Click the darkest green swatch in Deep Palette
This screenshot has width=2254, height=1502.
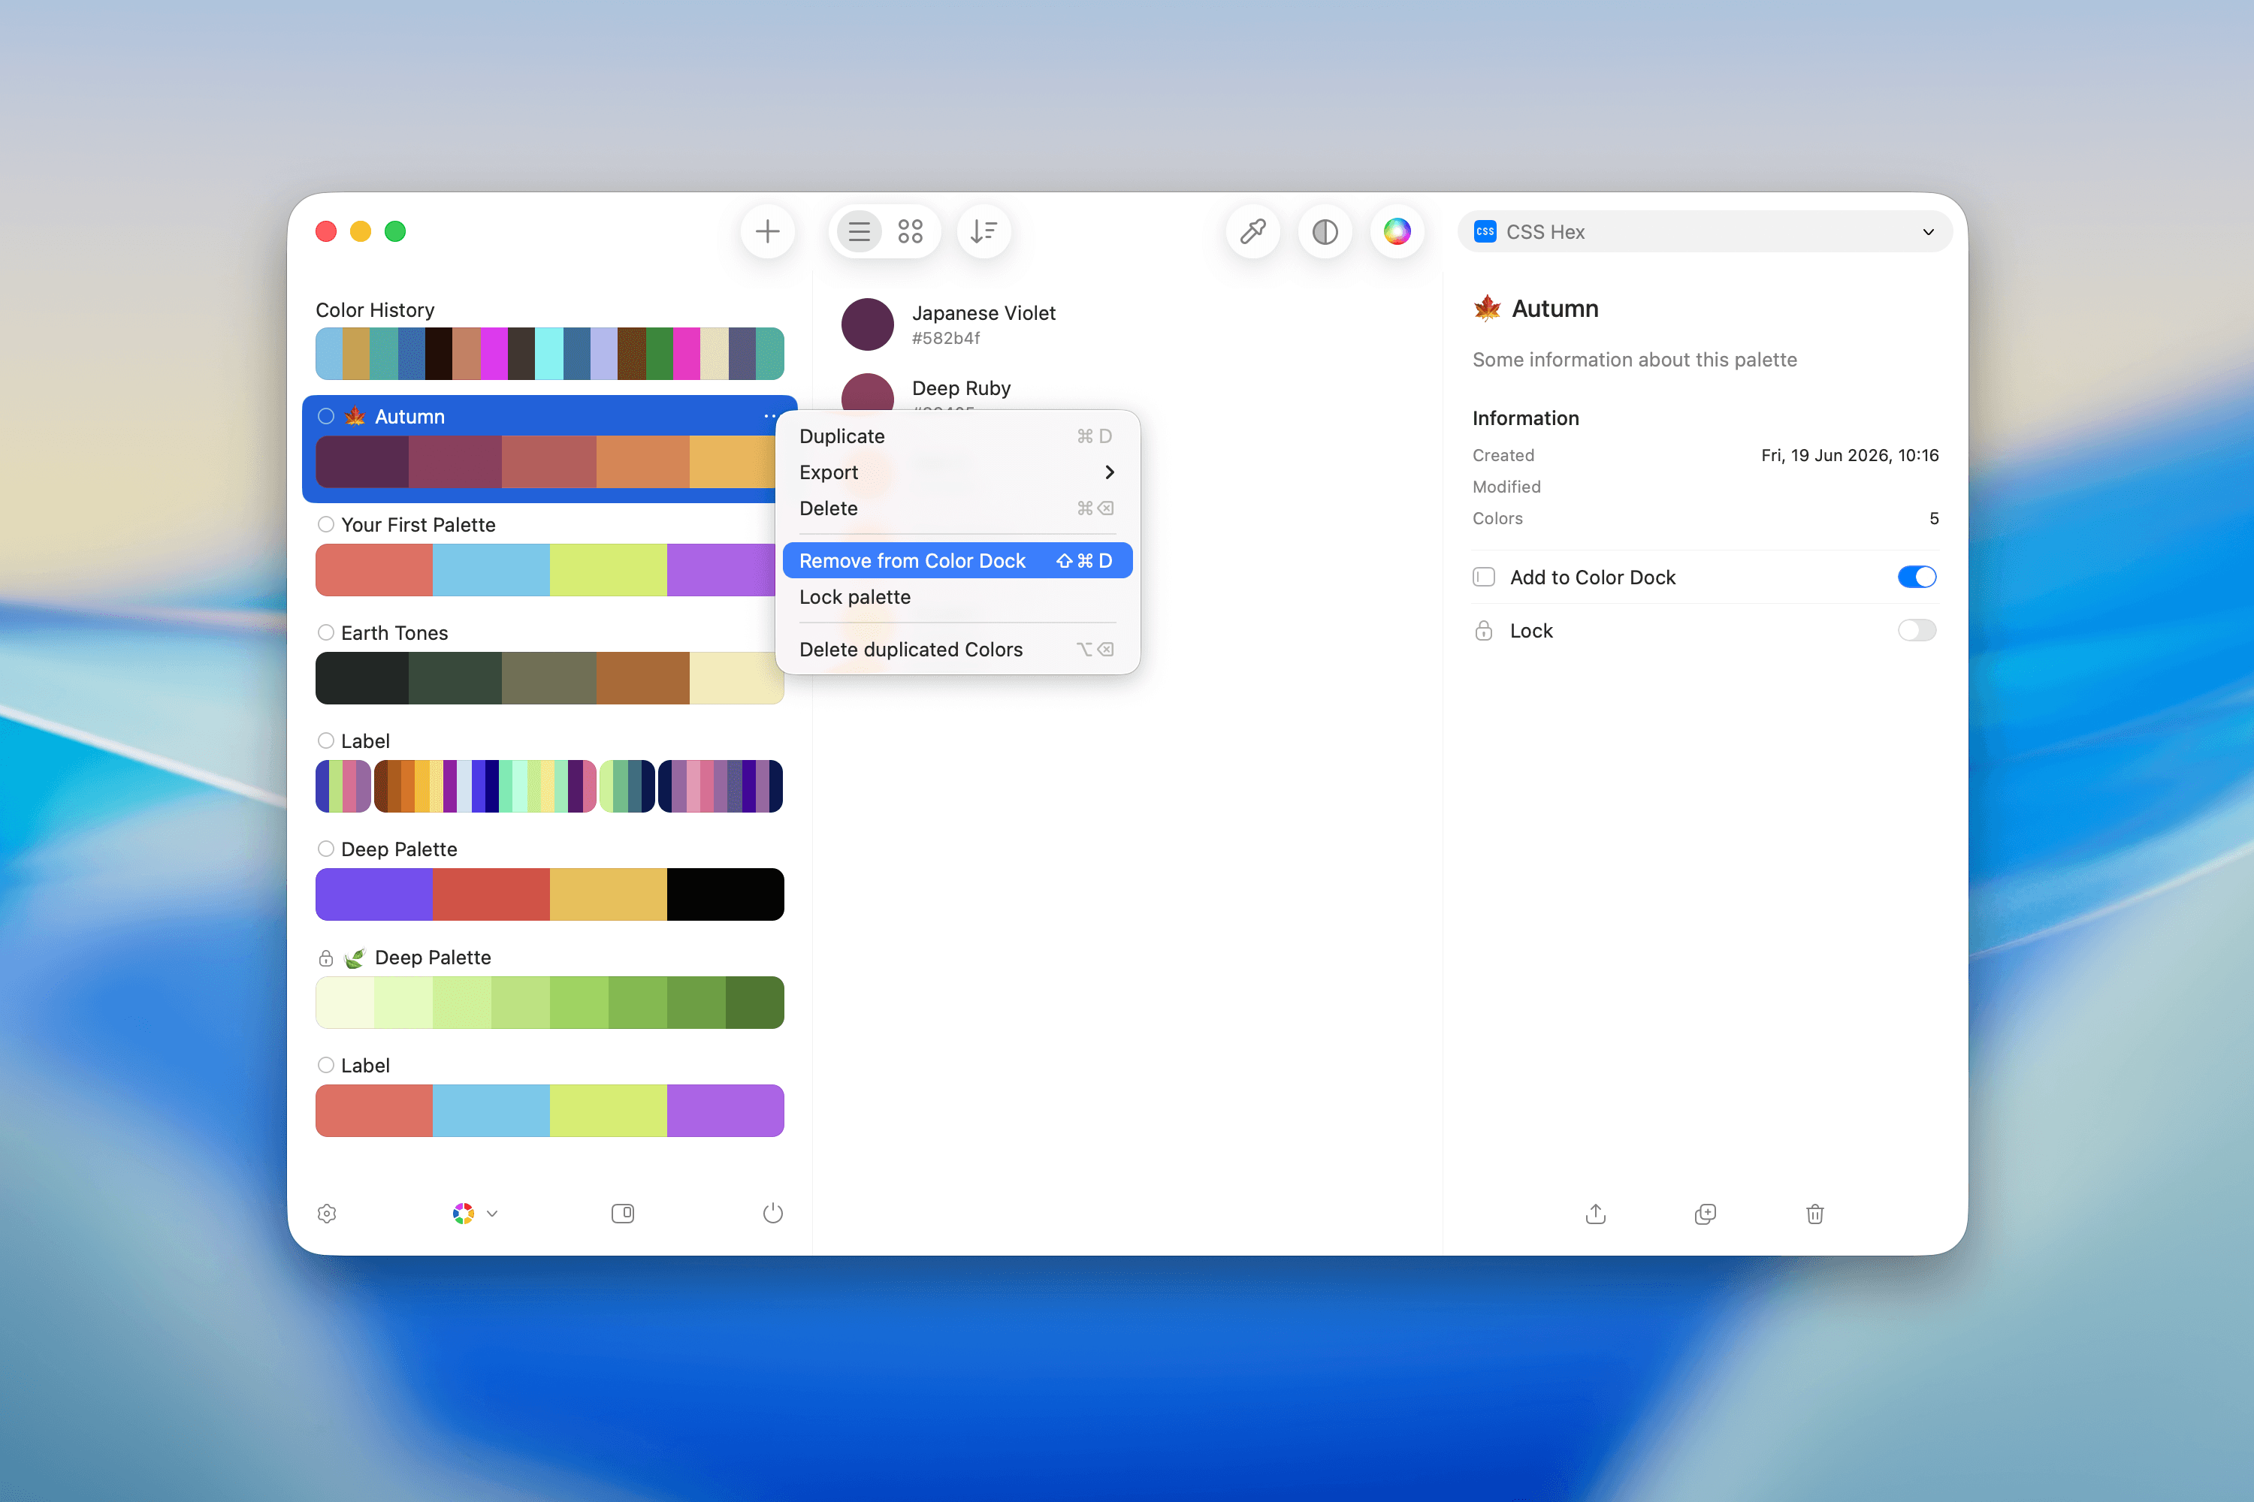755,1003
